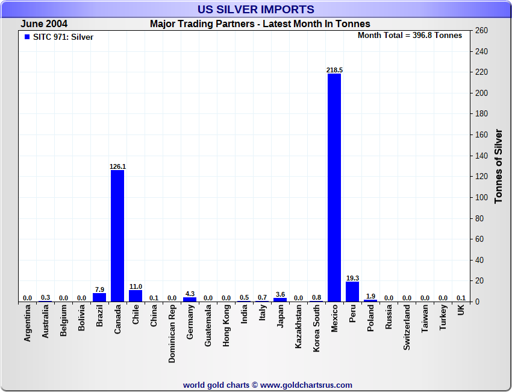Select the Peru bar labeled 19.3

352,292
